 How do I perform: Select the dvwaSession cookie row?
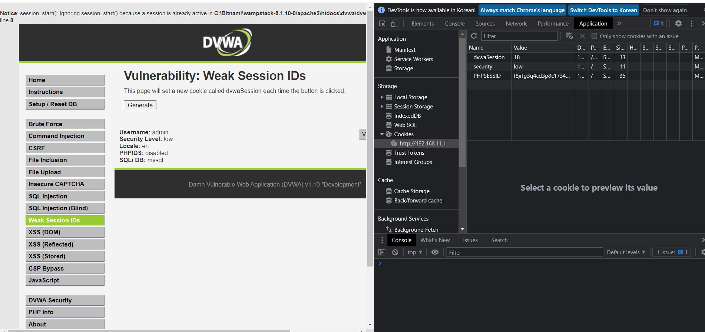pyautogui.click(x=586, y=57)
